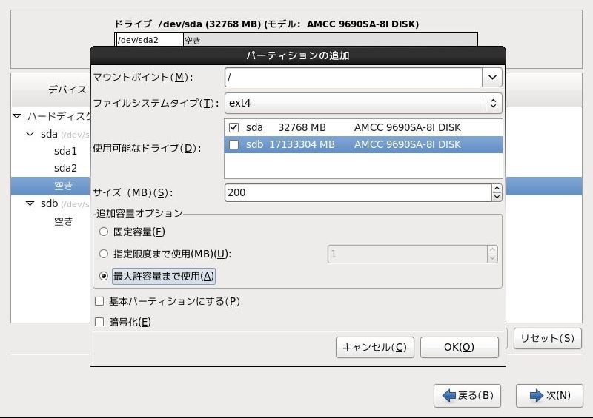Uncheck the sda drive checkbox
Image resolution: width=593 pixels, height=418 pixels.
point(233,128)
